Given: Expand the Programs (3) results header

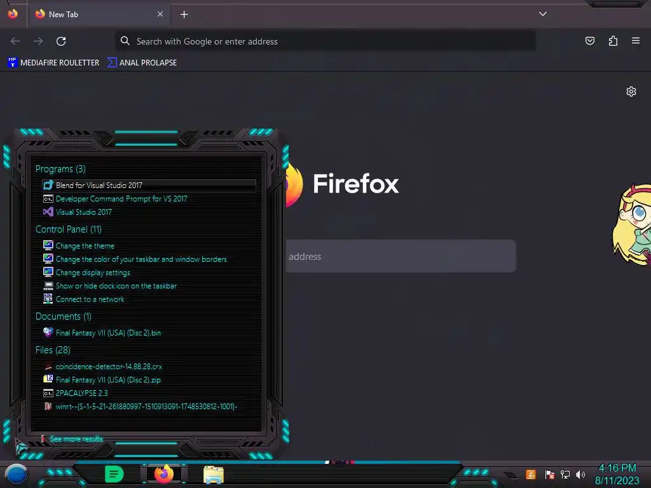Looking at the screenshot, I should (60, 169).
